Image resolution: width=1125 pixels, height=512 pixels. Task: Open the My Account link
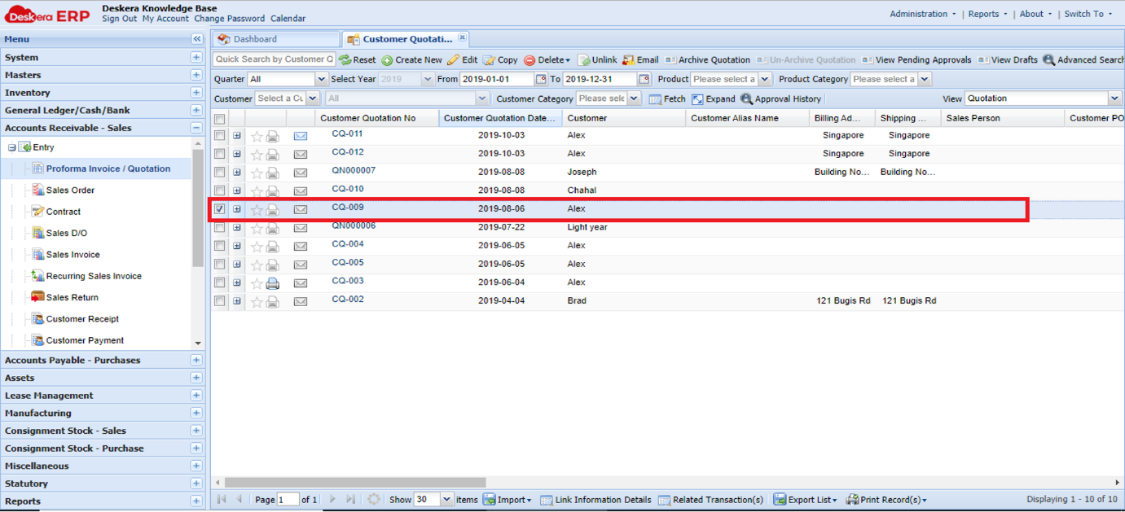click(165, 19)
